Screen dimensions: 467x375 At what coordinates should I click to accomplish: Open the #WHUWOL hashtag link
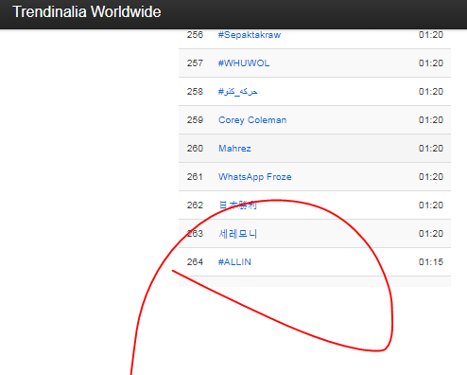click(x=244, y=63)
